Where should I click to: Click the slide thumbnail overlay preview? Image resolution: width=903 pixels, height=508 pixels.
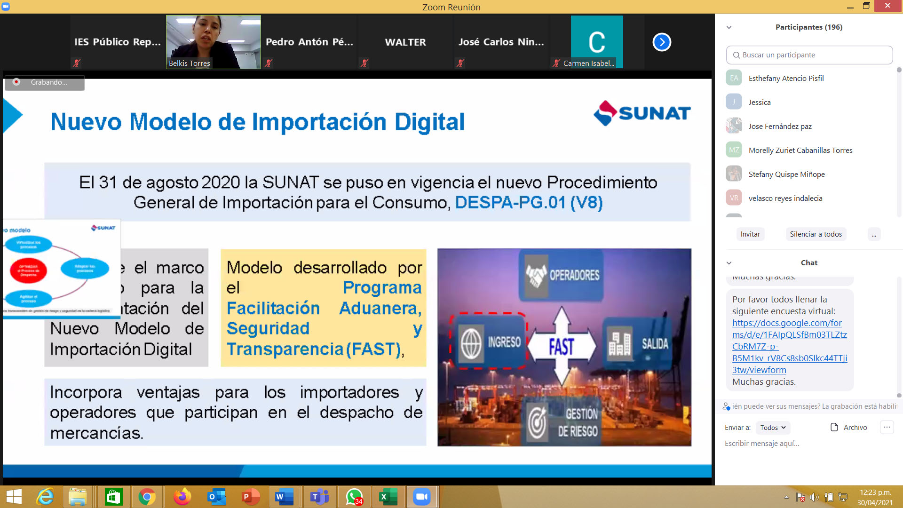point(62,269)
